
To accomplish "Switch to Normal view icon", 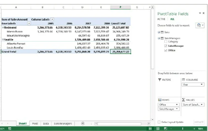I will click(x=150, y=128).
